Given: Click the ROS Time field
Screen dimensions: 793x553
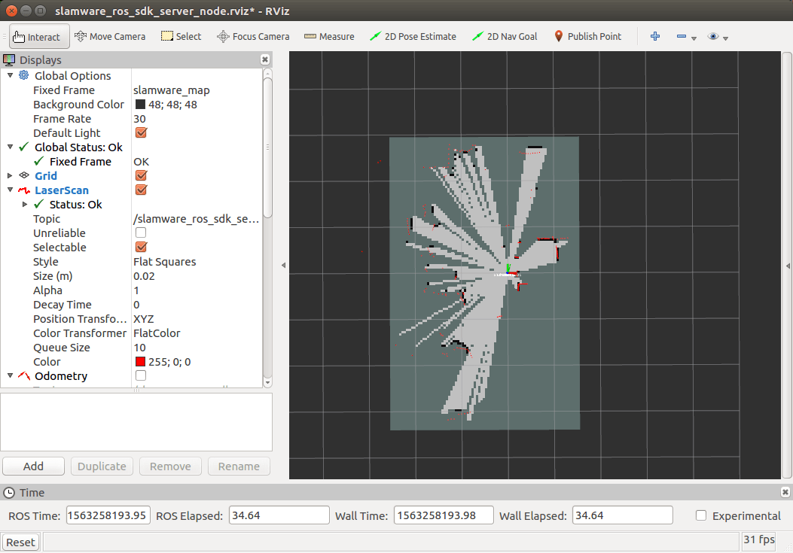Looking at the screenshot, I should click(108, 515).
